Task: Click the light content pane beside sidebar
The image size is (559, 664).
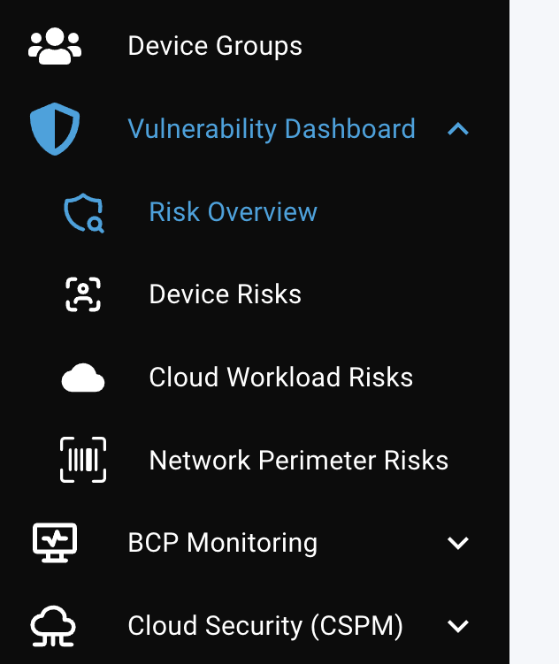Action: (x=534, y=332)
